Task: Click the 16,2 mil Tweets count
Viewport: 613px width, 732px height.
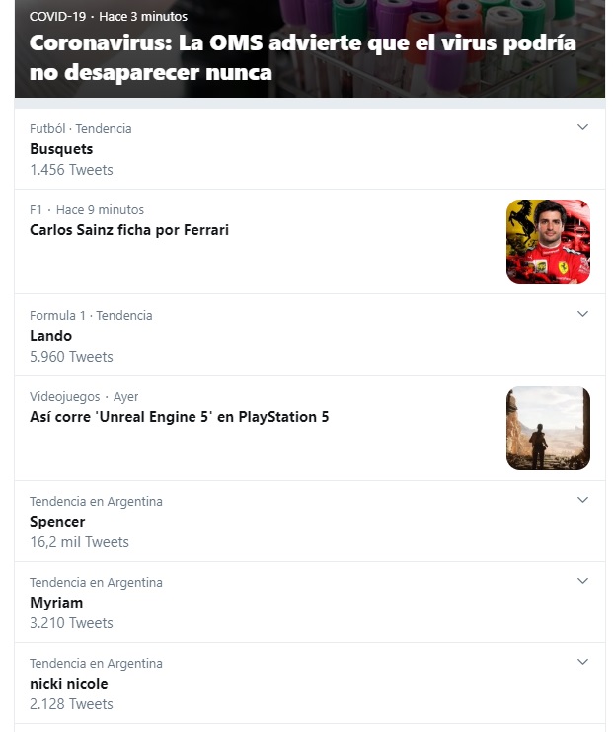Action: click(79, 542)
